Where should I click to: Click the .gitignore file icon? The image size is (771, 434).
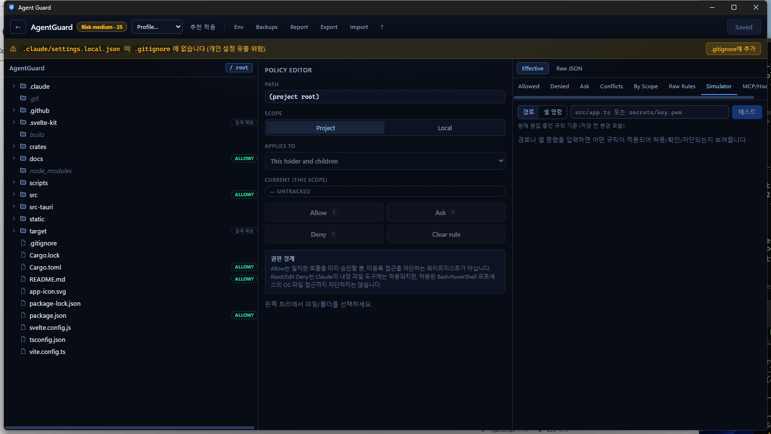coord(23,243)
